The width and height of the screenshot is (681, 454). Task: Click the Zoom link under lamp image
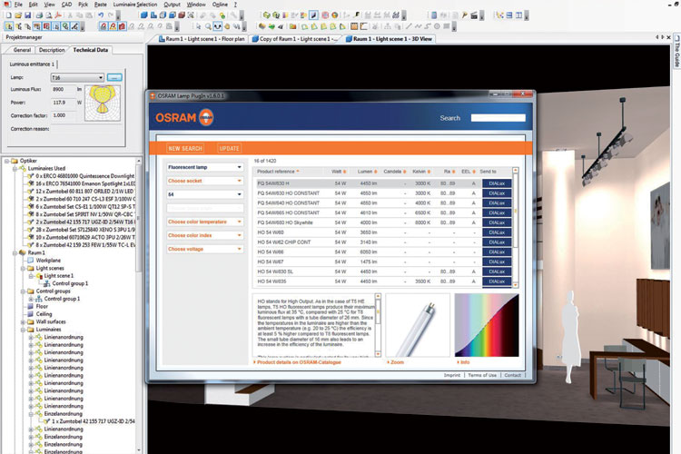pyautogui.click(x=397, y=362)
